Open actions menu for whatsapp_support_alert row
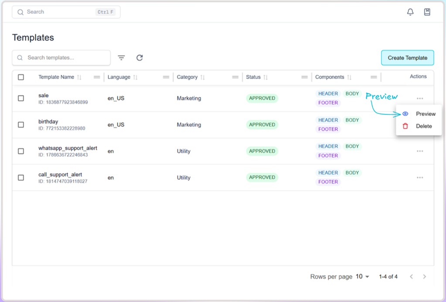 click(x=420, y=151)
